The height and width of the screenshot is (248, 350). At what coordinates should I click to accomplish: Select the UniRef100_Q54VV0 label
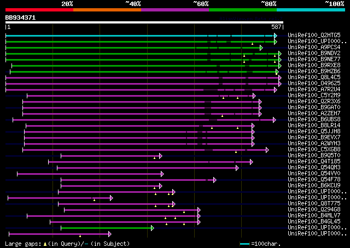pos(314,174)
